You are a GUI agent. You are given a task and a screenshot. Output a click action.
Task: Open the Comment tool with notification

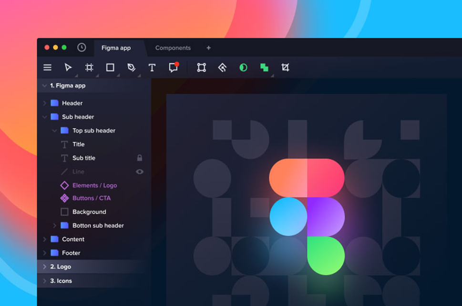[x=174, y=67]
